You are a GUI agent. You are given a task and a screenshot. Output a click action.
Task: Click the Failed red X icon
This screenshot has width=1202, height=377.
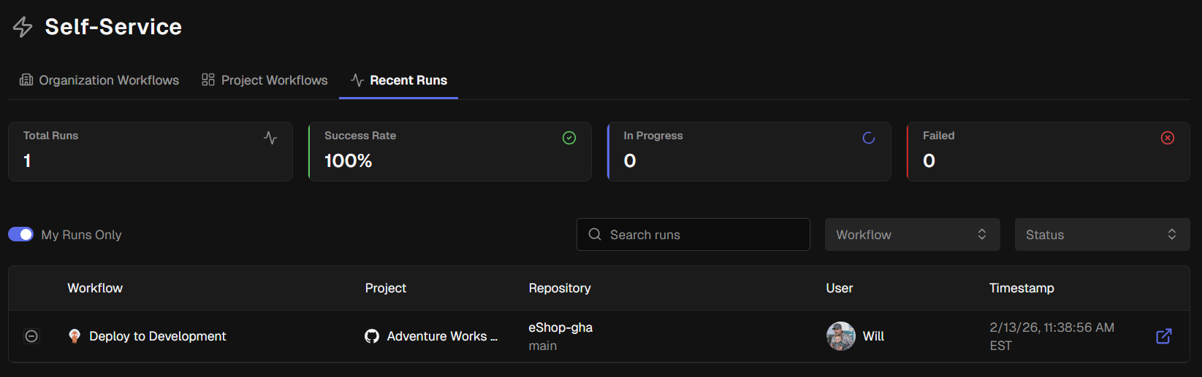[1168, 138]
